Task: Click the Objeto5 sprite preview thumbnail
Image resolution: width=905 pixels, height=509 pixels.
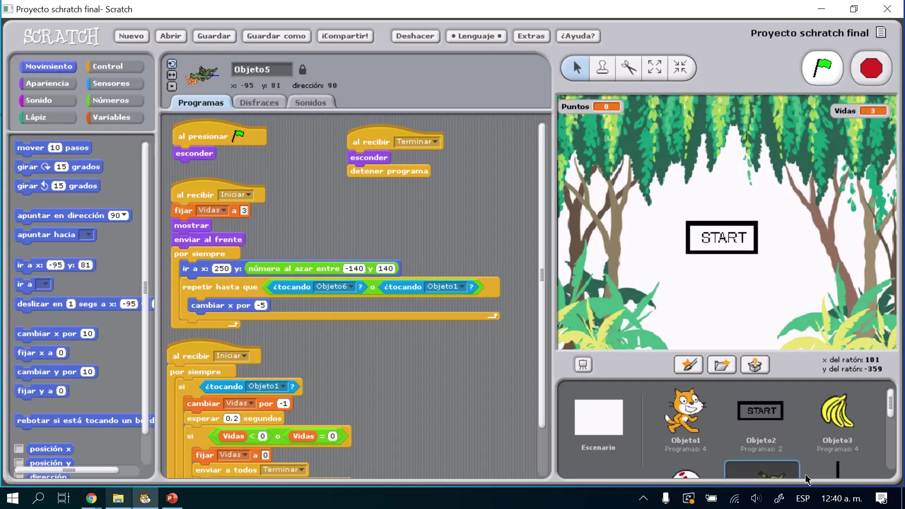Action: click(203, 75)
